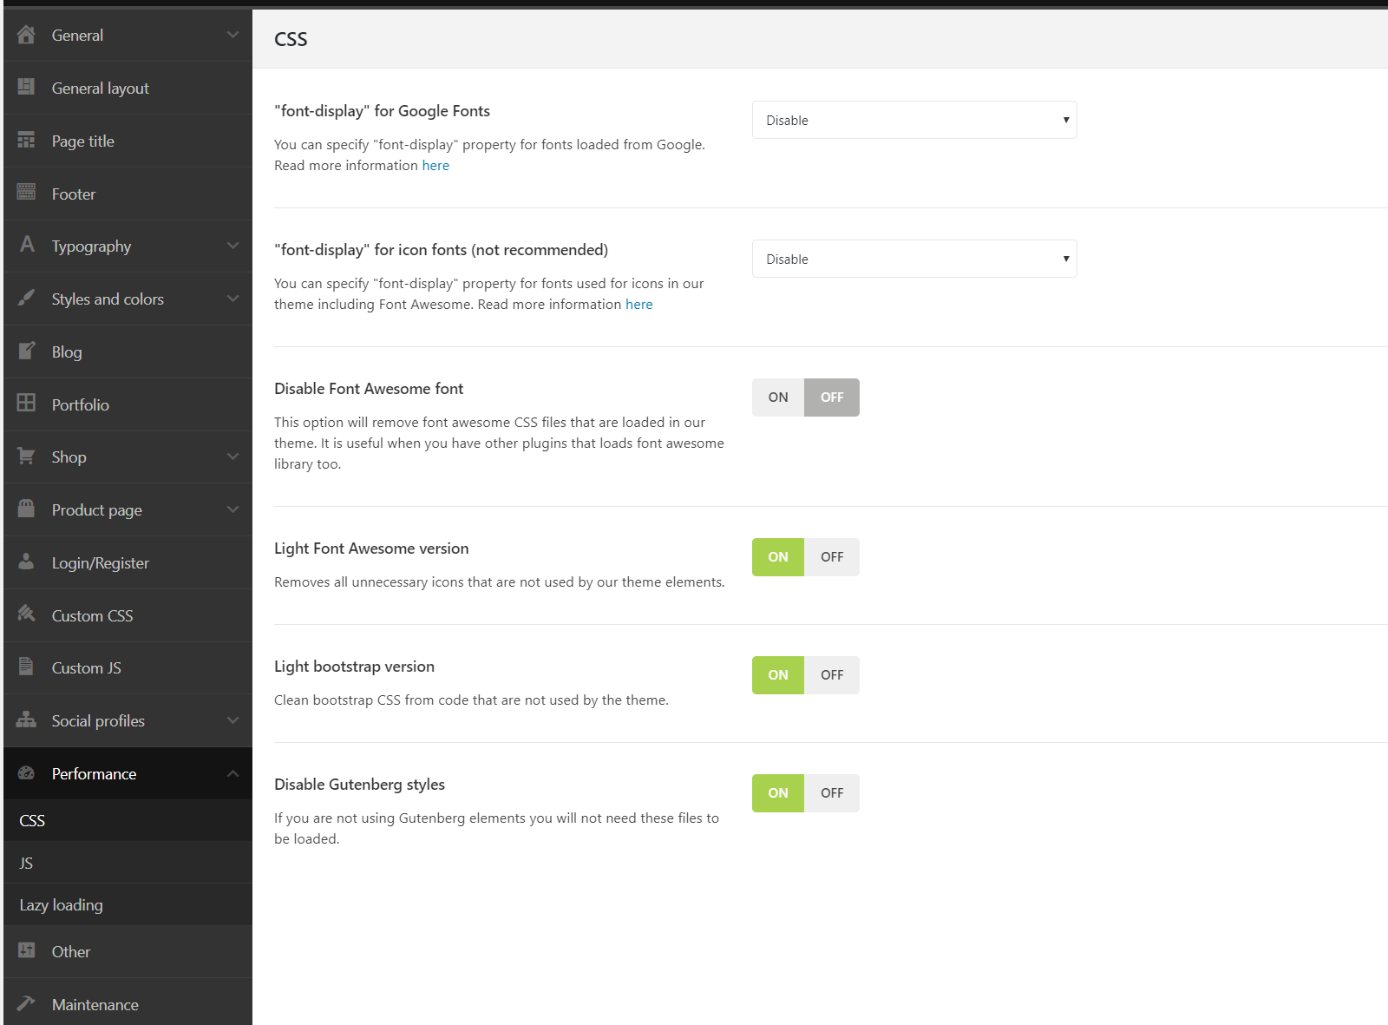The width and height of the screenshot is (1388, 1025).
Task: Expand the General section chevron
Action: [x=232, y=35]
